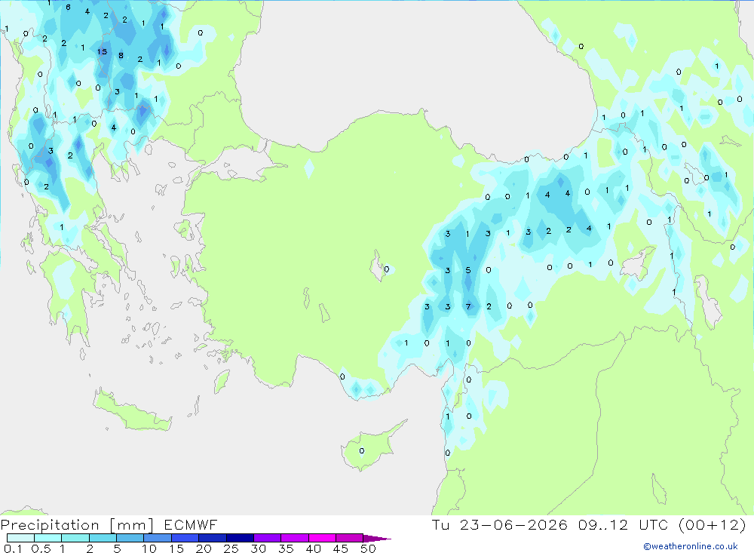Click the '30' legend scale label
Viewport: 754px width, 553px height.
click(259, 548)
